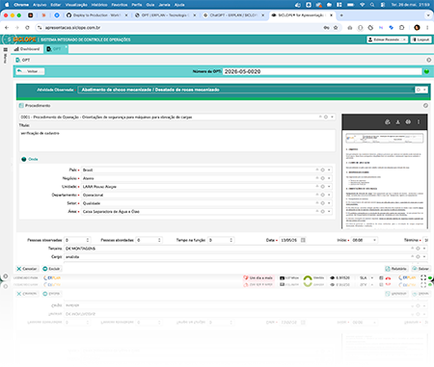This screenshot has width=434, height=367.
Task: Open the Setor dropdown arrow
Action: tap(329, 203)
